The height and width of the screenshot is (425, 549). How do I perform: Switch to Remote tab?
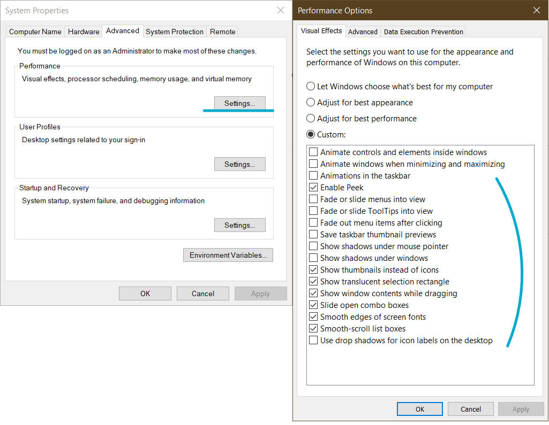pyautogui.click(x=223, y=32)
